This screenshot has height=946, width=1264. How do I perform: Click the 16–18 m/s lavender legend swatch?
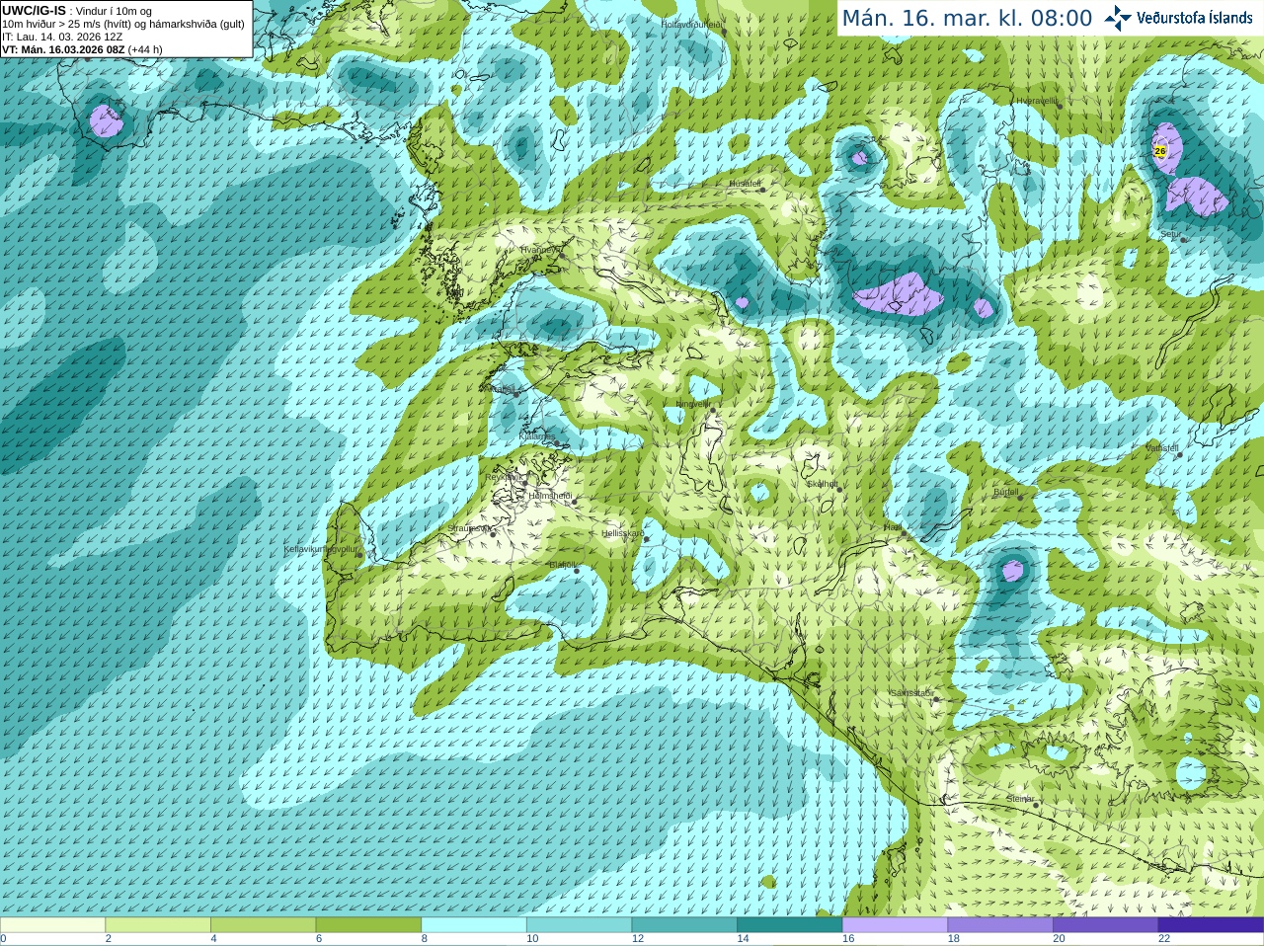click(x=895, y=925)
